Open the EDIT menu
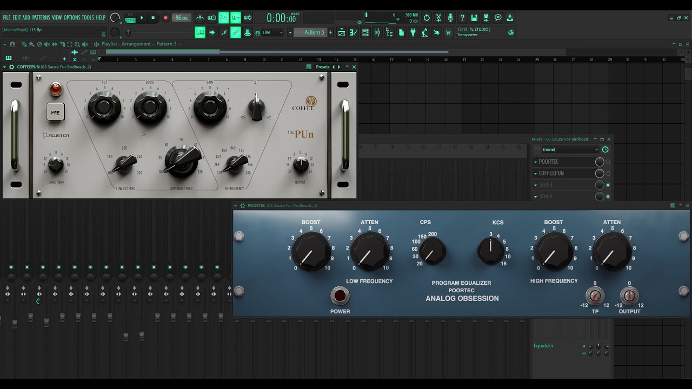 click(17, 17)
